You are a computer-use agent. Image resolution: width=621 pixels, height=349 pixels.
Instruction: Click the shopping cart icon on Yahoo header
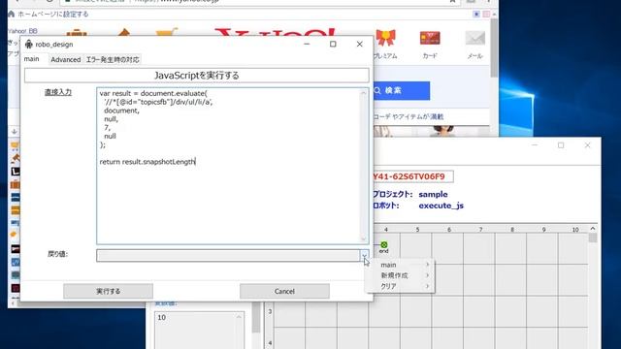coord(167,32)
